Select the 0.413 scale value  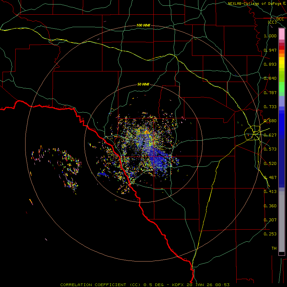(270, 192)
